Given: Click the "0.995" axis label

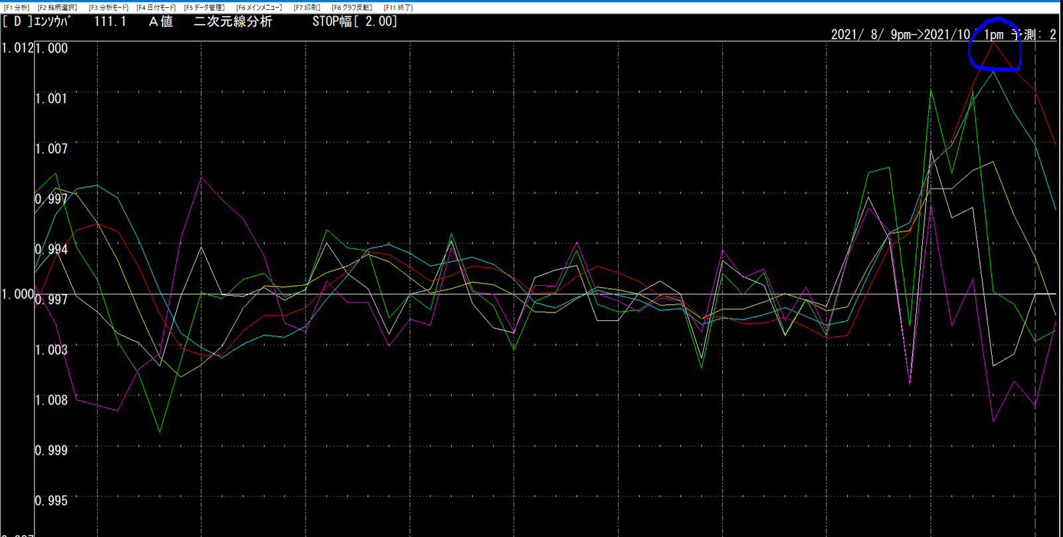Looking at the screenshot, I should [51, 500].
